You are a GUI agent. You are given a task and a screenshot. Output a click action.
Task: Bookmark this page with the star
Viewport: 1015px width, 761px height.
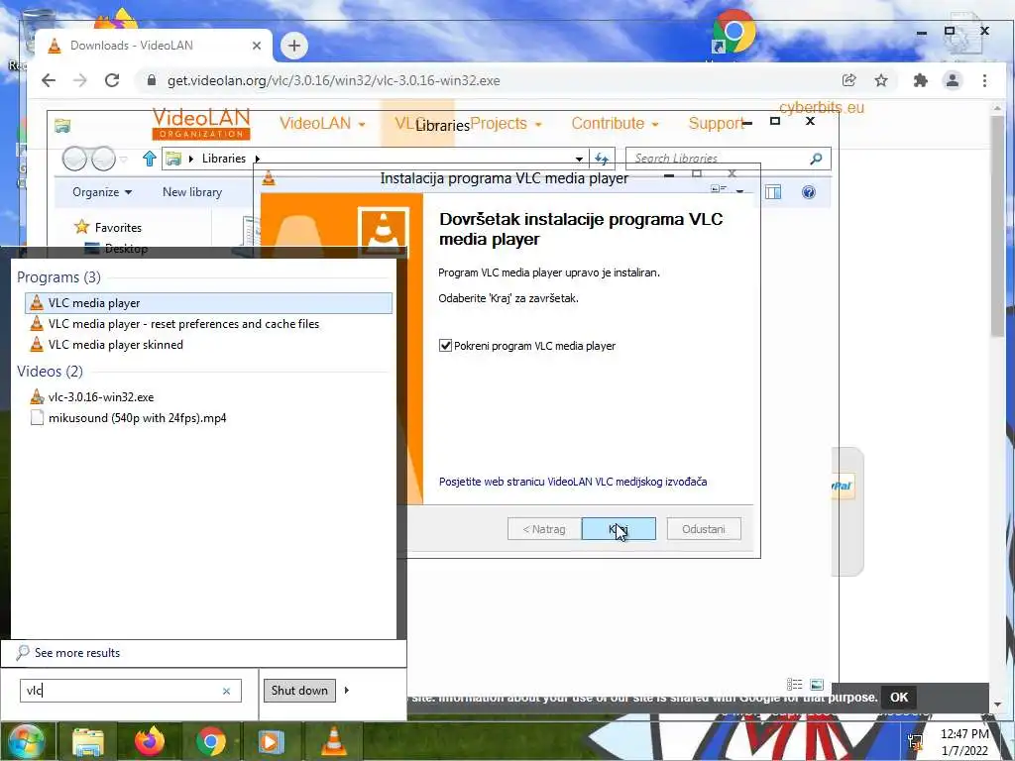881,80
